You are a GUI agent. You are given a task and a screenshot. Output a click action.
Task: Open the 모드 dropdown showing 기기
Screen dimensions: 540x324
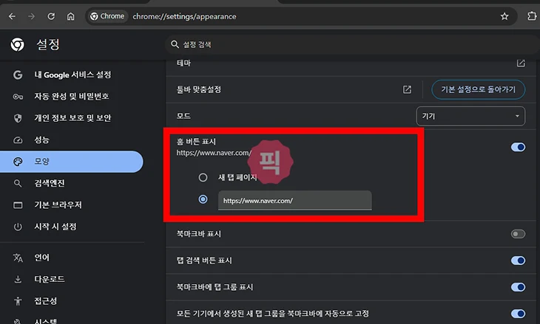470,116
